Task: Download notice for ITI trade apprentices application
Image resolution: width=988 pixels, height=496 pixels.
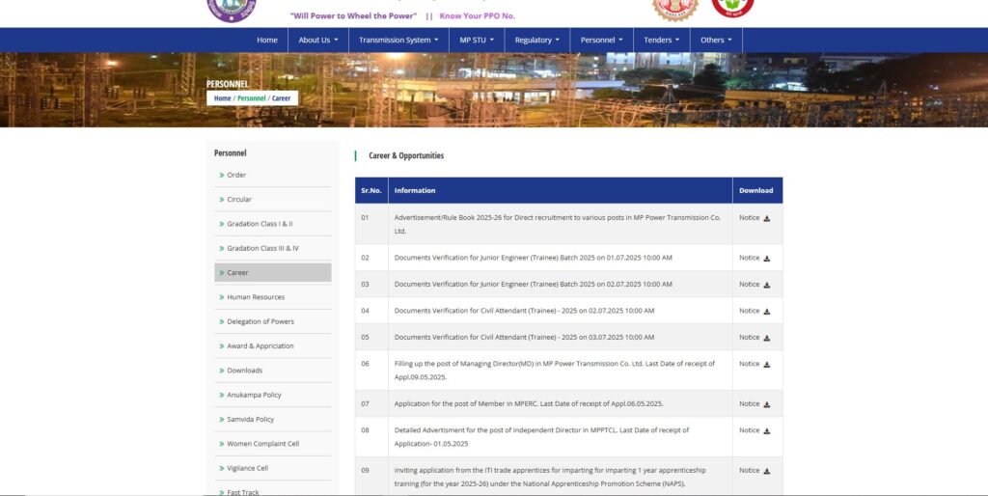Action: pyautogui.click(x=755, y=470)
